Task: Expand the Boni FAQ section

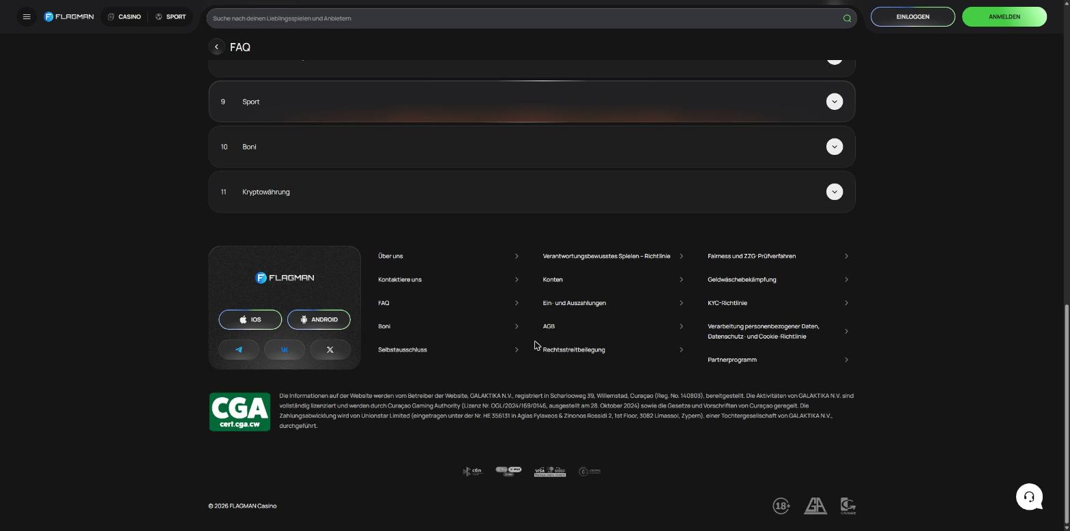Action: pyautogui.click(x=532, y=147)
